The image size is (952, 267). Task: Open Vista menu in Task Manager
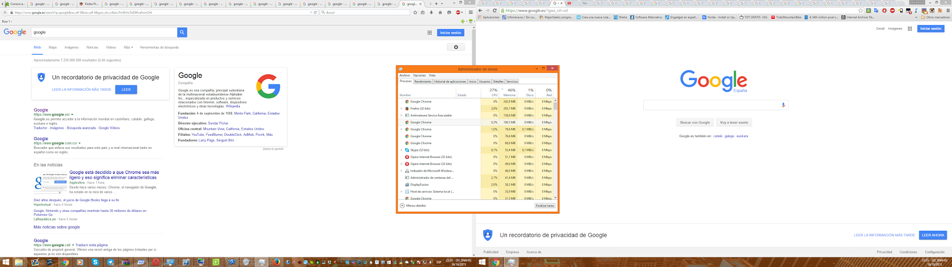pyautogui.click(x=432, y=75)
